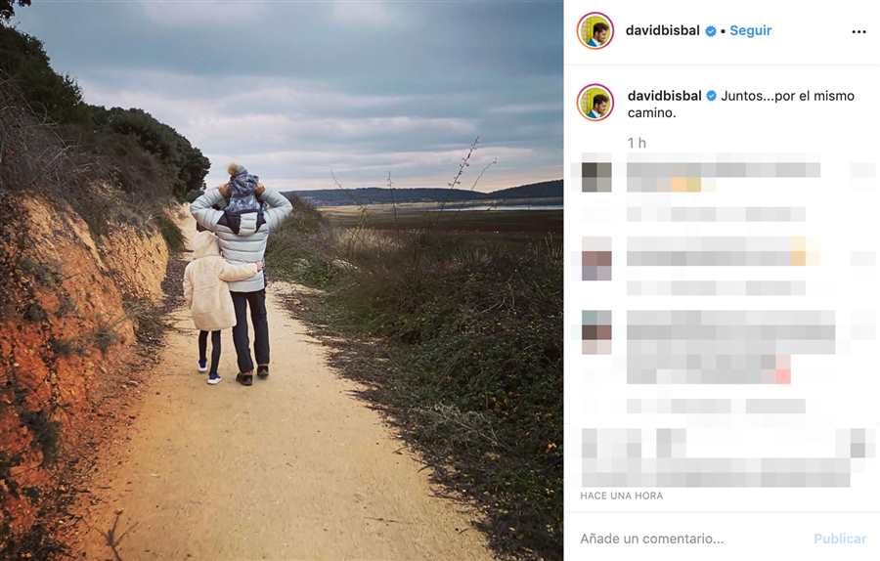This screenshot has height=561, width=880.
Task: Click the second blurred commenter avatar
Action: tap(596, 258)
